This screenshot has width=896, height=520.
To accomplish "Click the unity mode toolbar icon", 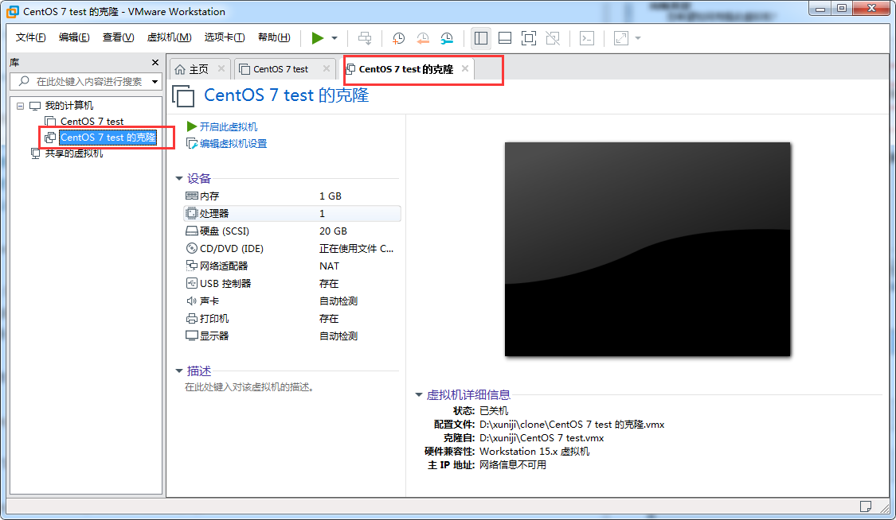I will click(x=554, y=38).
